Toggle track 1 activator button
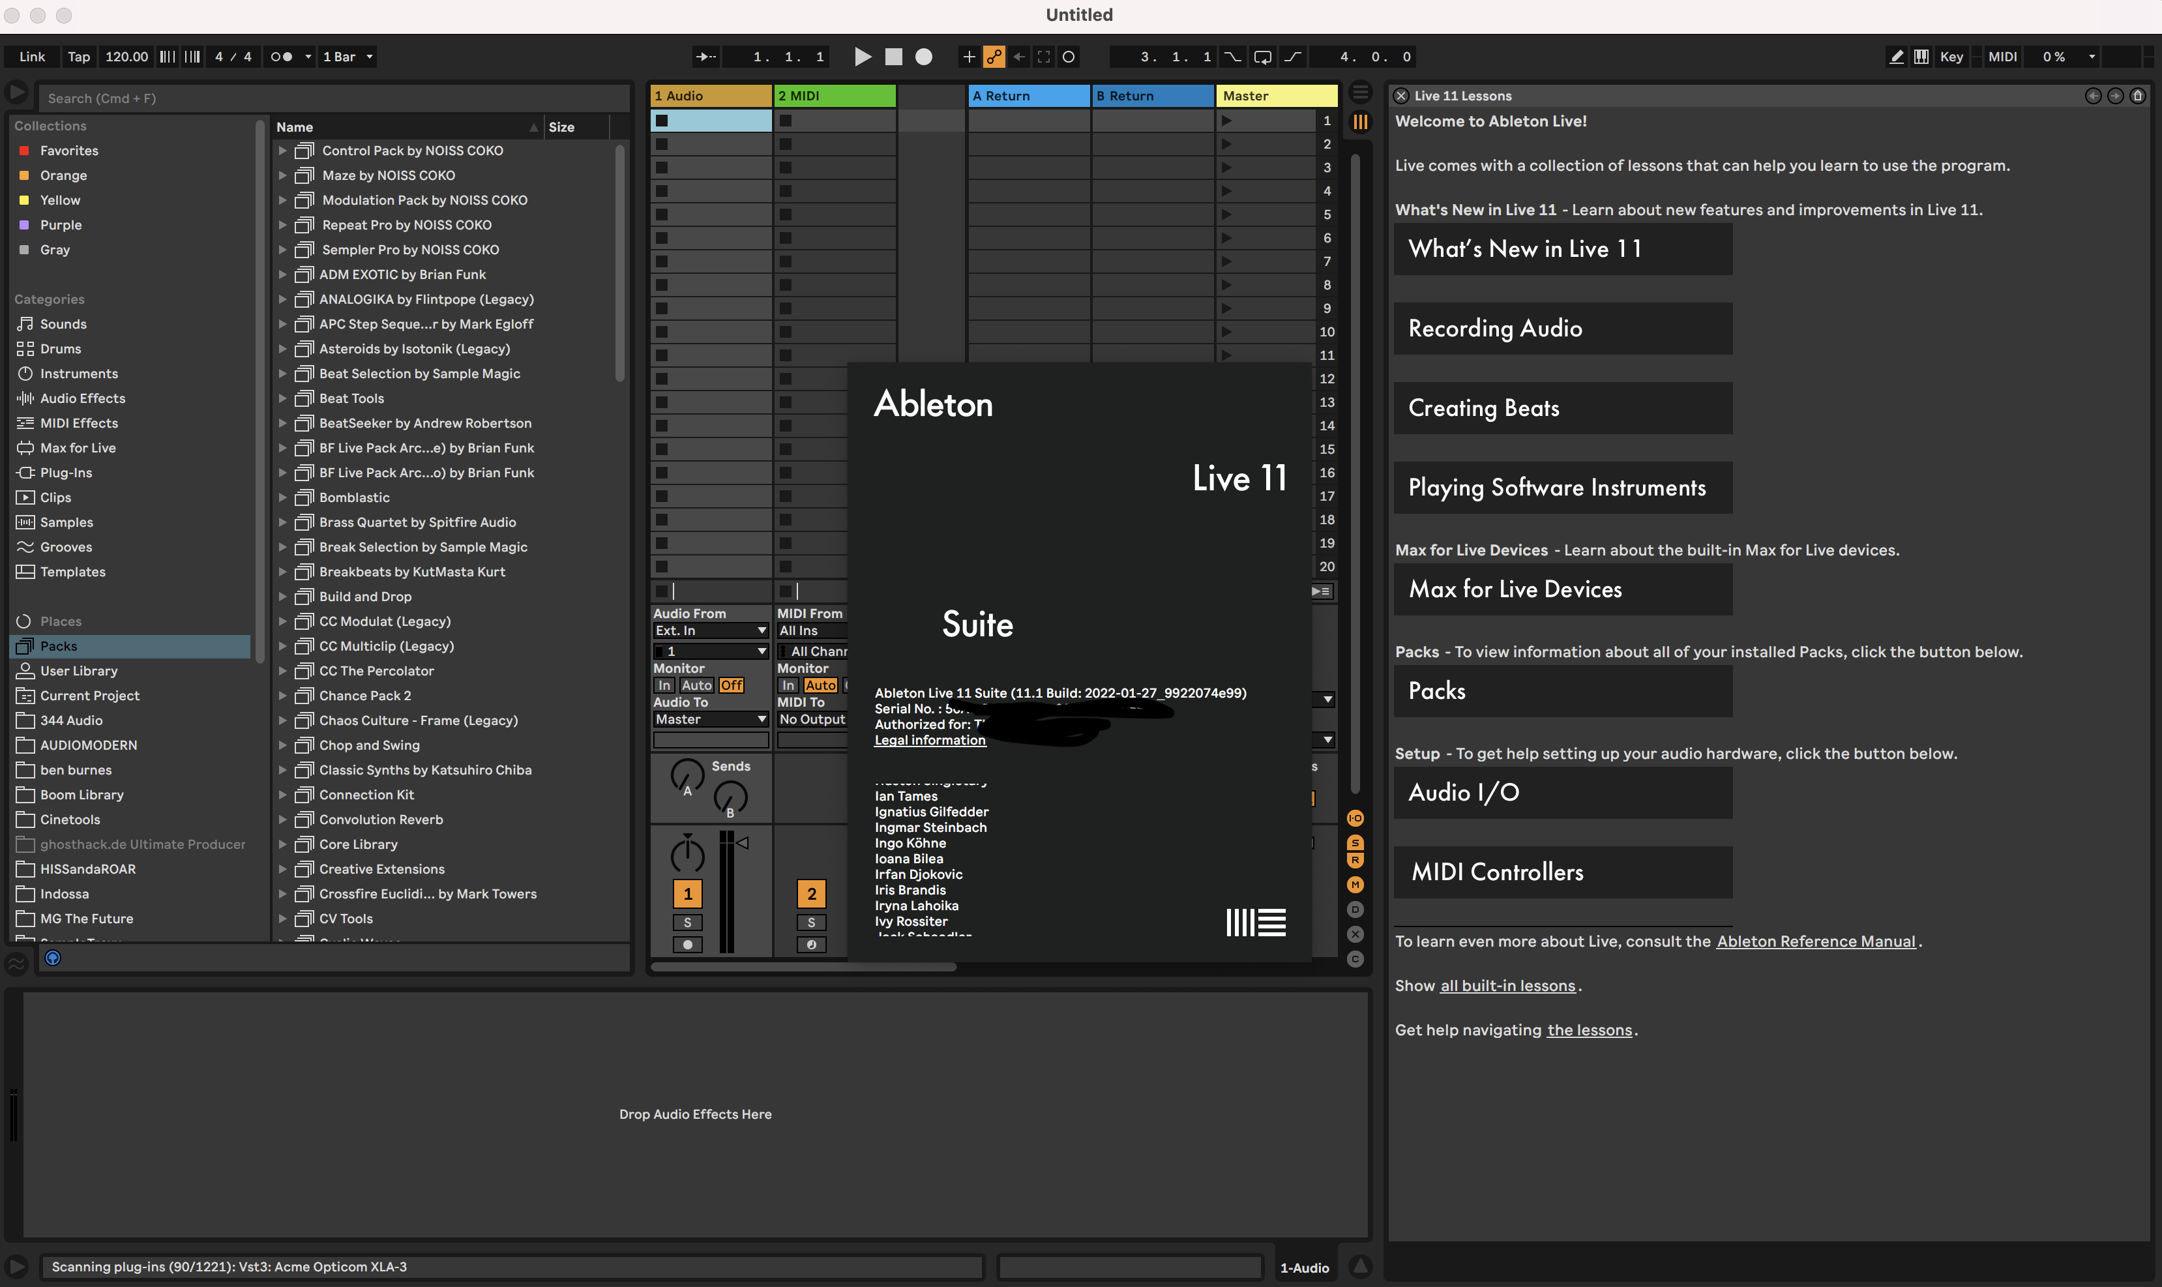The width and height of the screenshot is (2162, 1287). [x=688, y=894]
